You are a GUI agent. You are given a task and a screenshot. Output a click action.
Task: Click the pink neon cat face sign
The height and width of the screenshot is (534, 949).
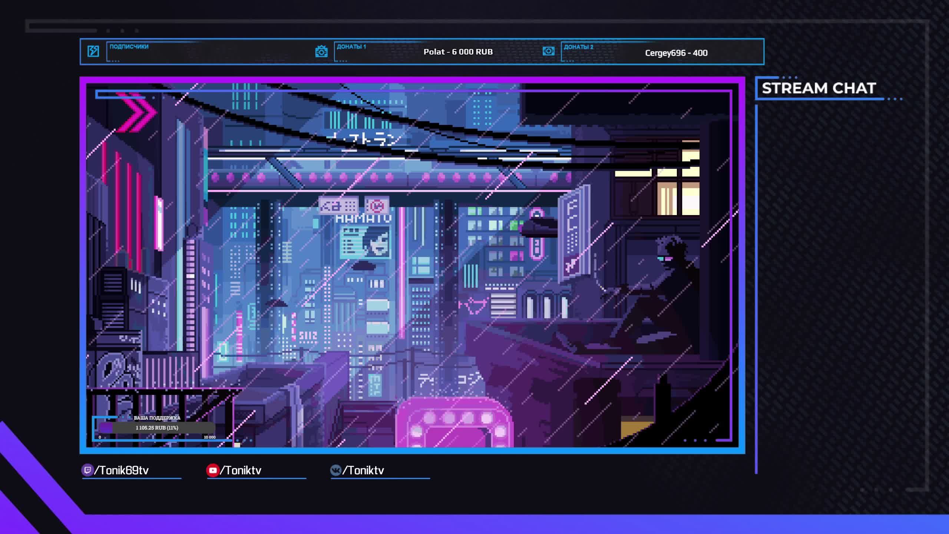[x=473, y=306]
